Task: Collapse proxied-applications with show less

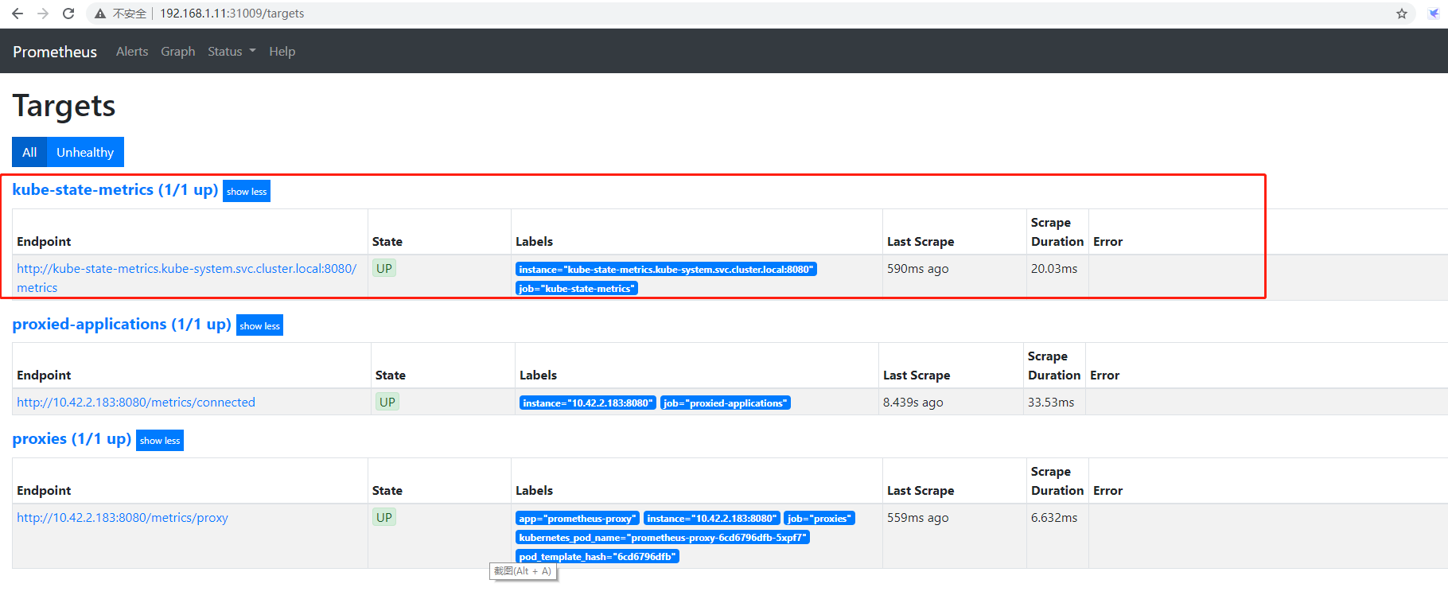Action: coord(259,325)
